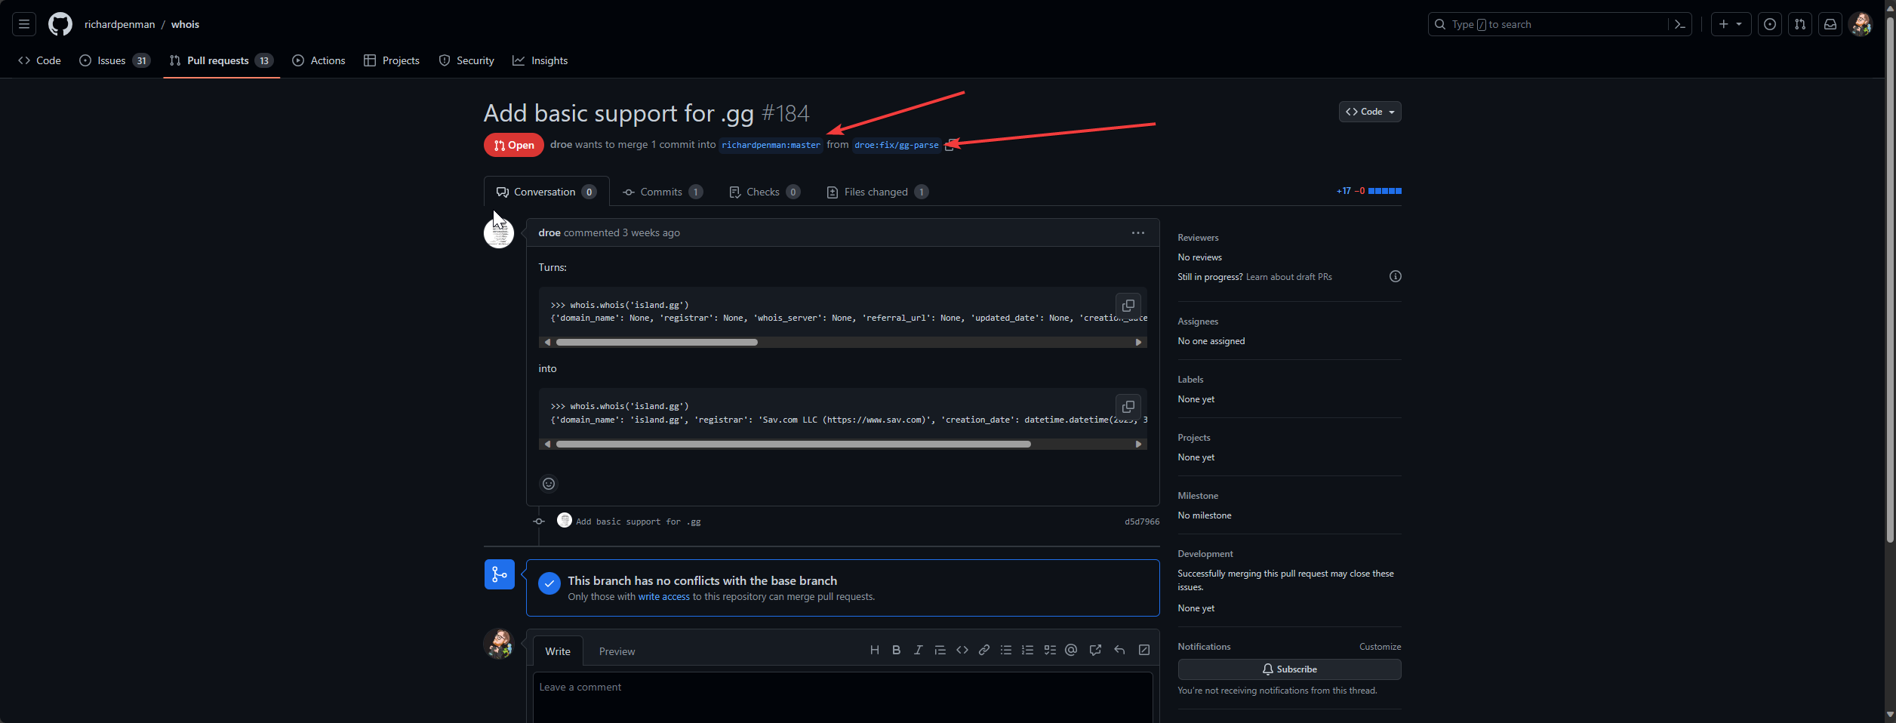
Task: Open the user avatar menu in header
Action: (1861, 24)
